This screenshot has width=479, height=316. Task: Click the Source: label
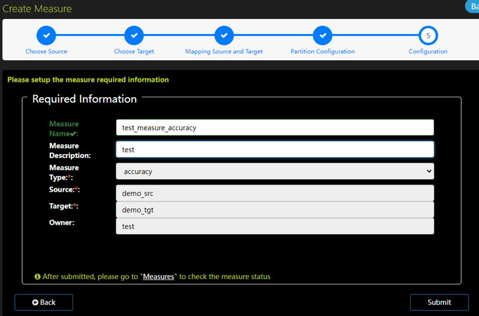64,189
